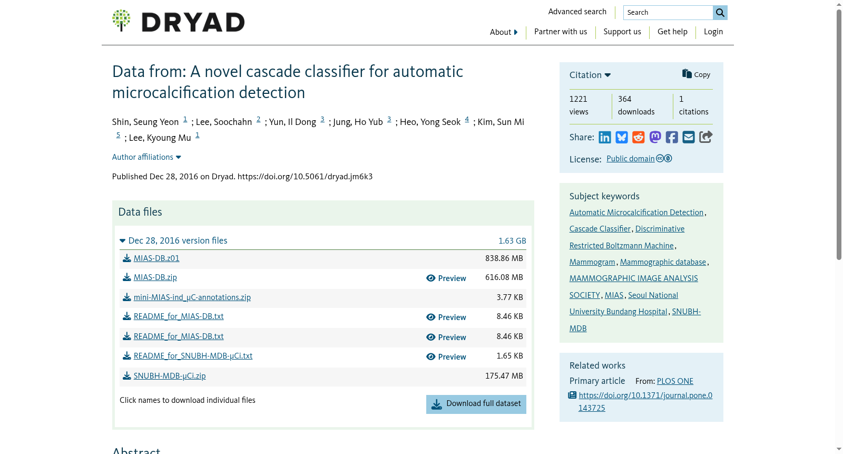Open MIAS keyword link
The width and height of the screenshot is (843, 454).
(614, 295)
